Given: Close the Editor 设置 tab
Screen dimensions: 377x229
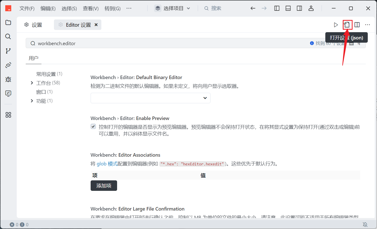Looking at the screenshot, I should pyautogui.click(x=96, y=25).
